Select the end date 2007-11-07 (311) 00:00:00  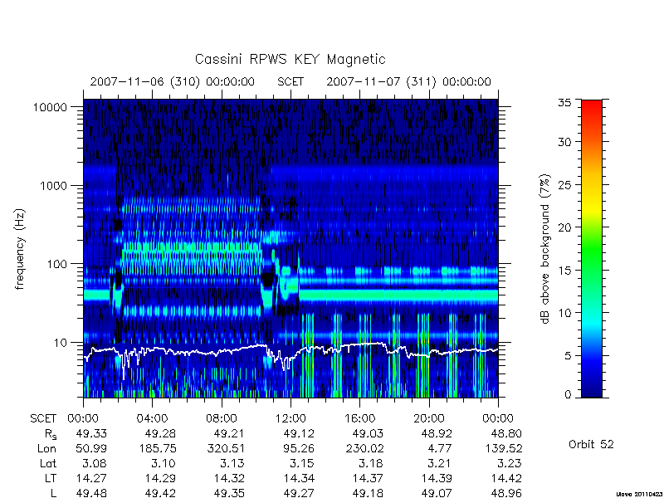tap(408, 81)
